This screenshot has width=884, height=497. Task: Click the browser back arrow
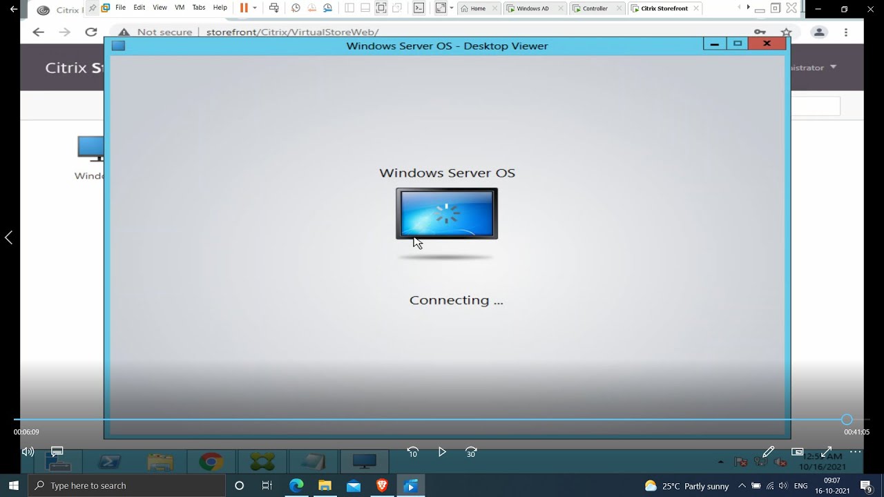coord(39,32)
